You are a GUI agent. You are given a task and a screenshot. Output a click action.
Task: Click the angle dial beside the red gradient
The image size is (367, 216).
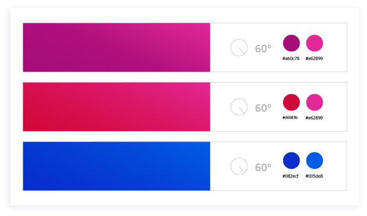239,107
